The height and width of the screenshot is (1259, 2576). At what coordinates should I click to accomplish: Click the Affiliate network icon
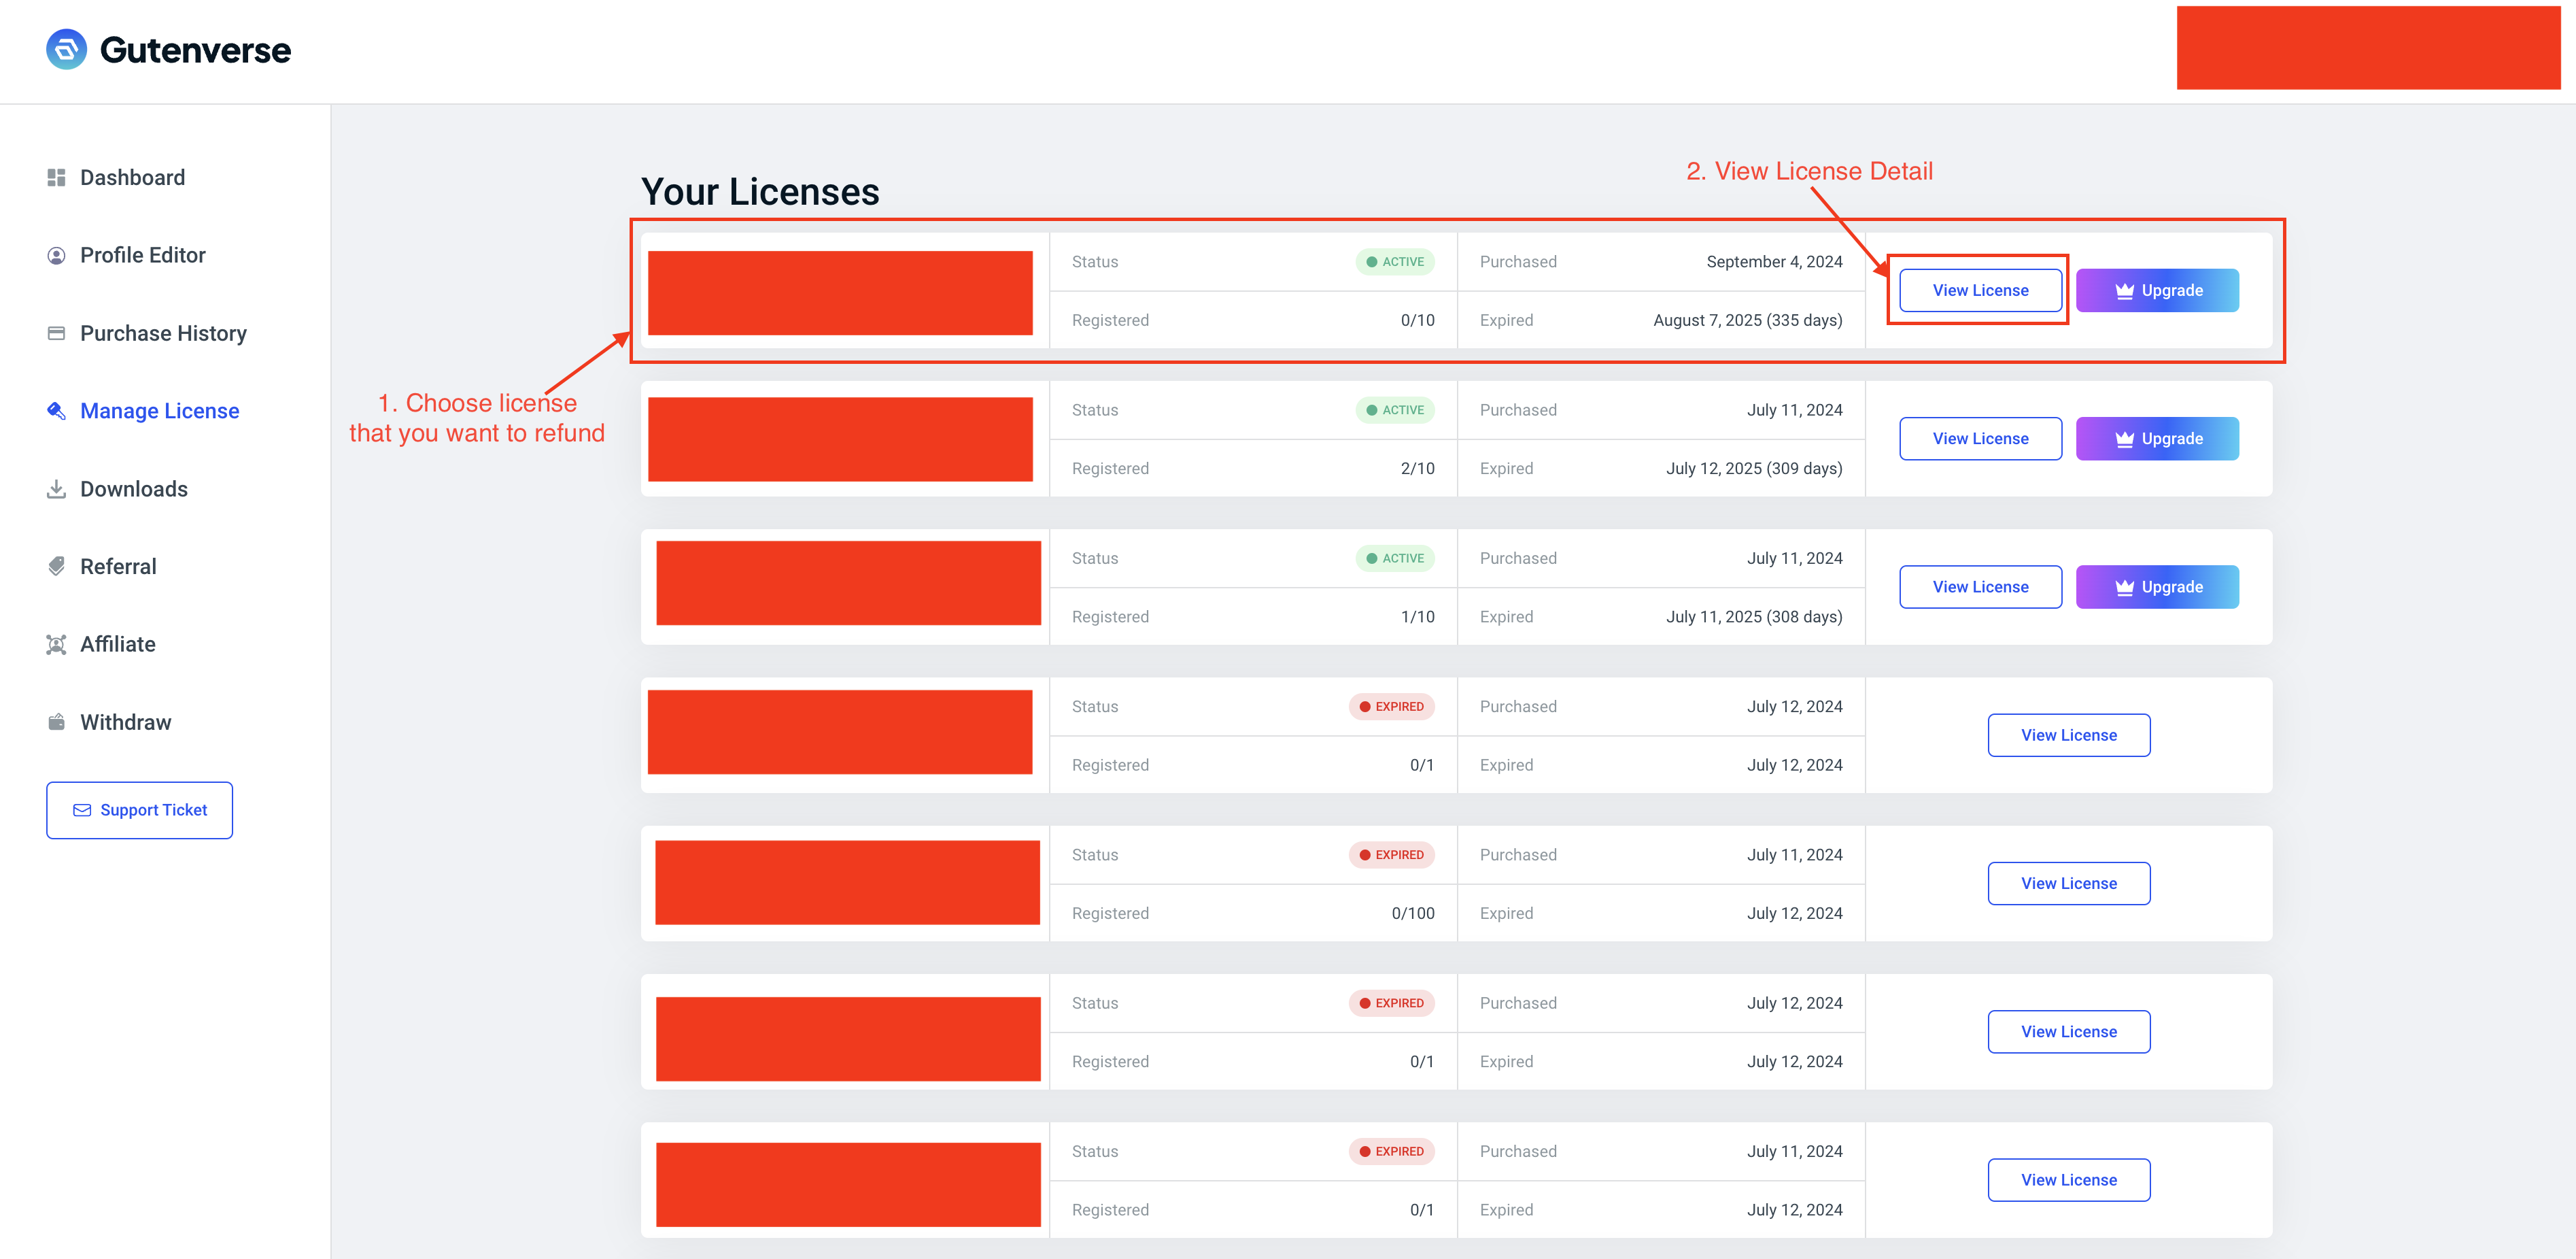pos(56,645)
